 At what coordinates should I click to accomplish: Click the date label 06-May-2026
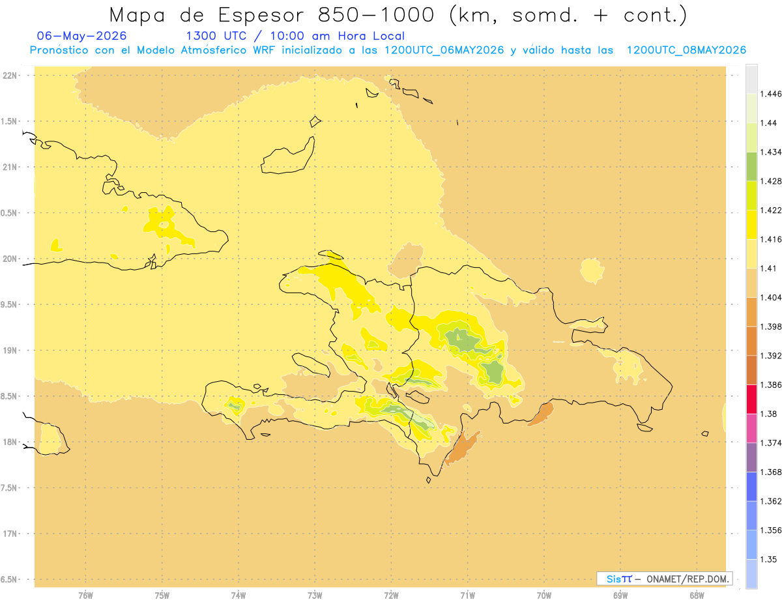pos(82,36)
